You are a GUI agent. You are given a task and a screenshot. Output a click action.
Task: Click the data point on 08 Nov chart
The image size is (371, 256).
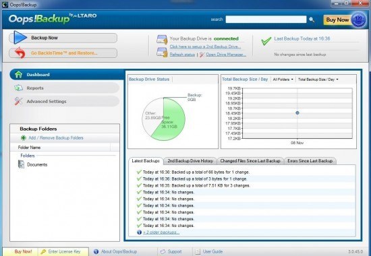297,113
